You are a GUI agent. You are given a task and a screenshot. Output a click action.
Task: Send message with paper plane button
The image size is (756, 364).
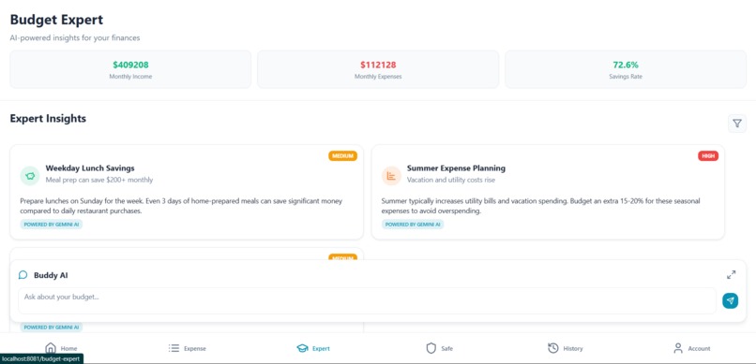tap(730, 301)
